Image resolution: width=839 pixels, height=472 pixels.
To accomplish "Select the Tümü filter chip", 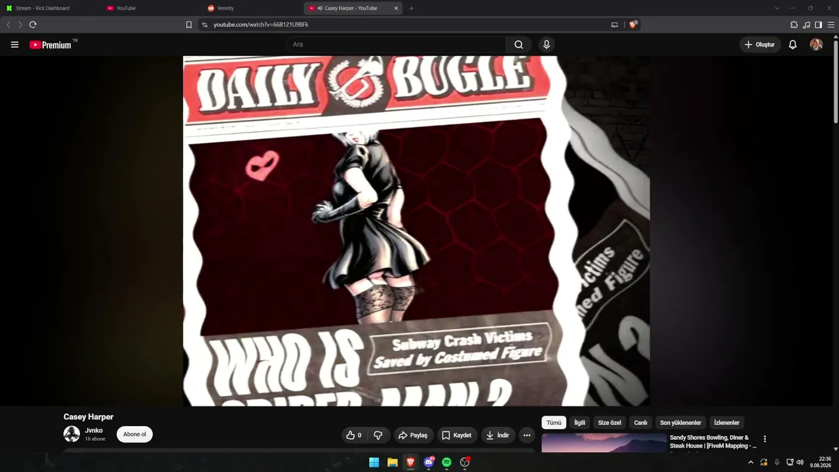I will click(x=554, y=423).
